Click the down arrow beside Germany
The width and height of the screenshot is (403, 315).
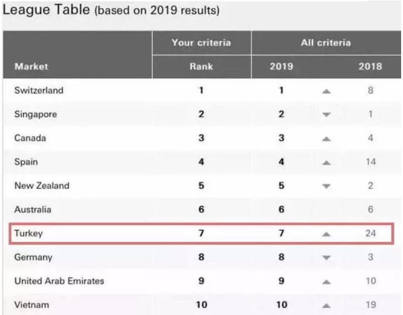coord(326,258)
